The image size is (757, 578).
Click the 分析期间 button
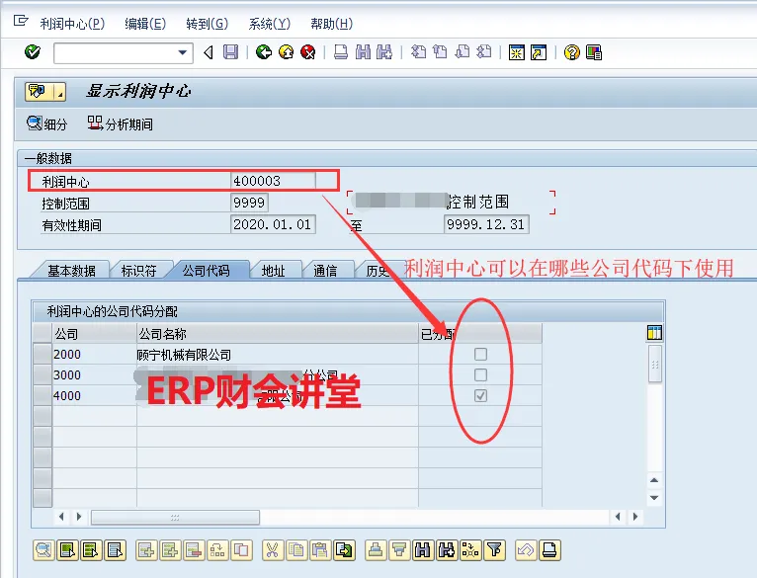pyautogui.click(x=121, y=124)
